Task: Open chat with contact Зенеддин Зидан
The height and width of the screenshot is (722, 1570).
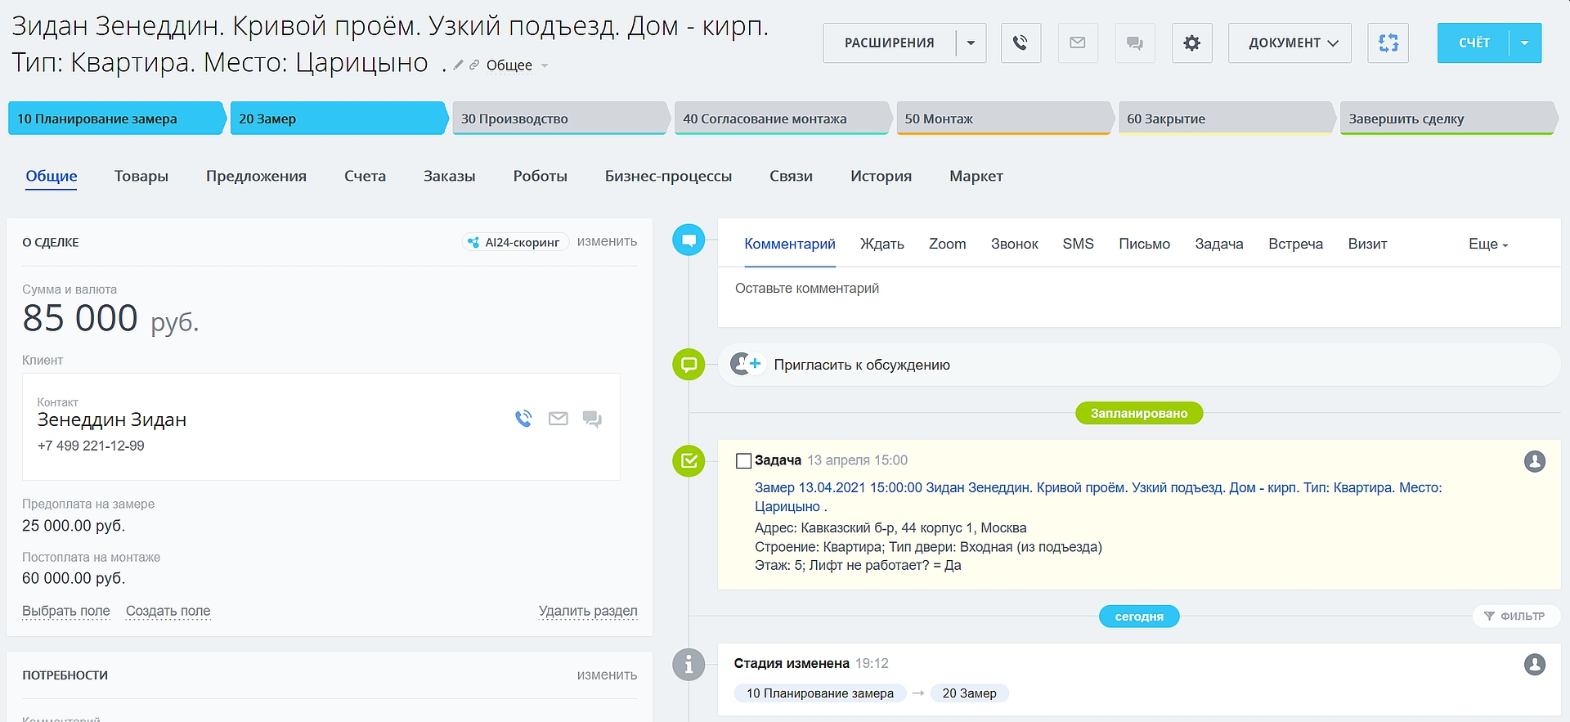Action: (592, 419)
